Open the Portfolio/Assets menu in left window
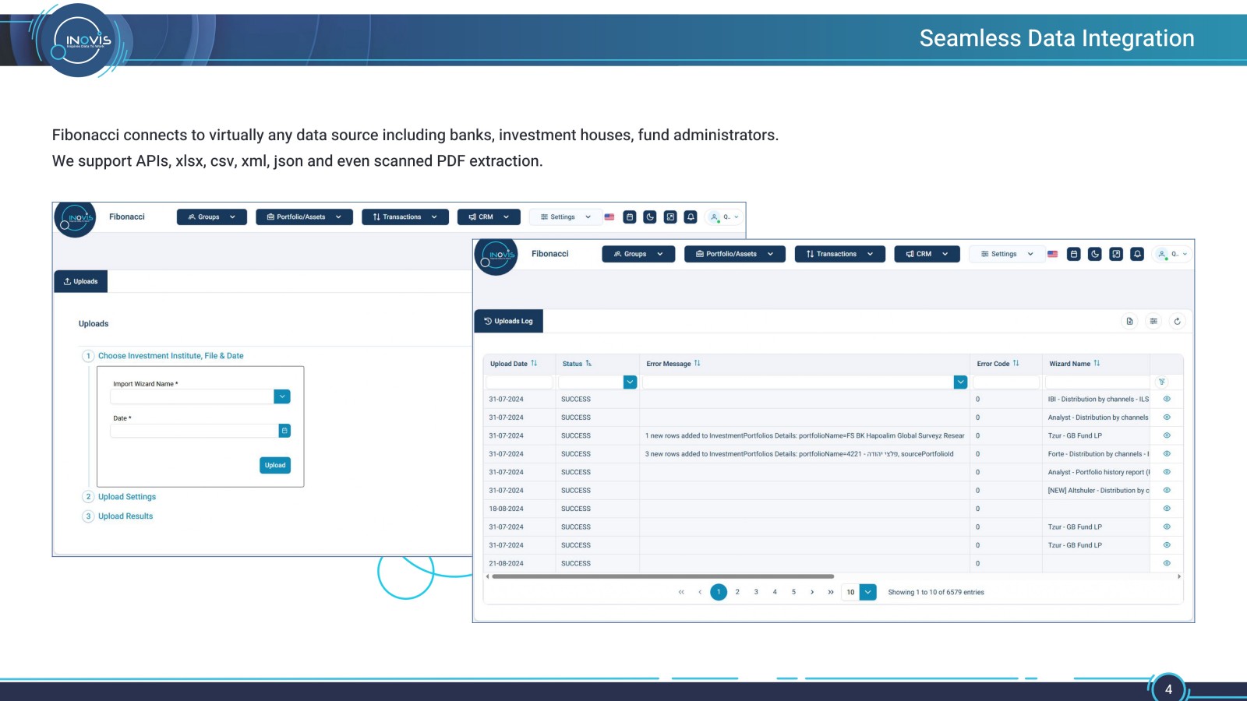The height and width of the screenshot is (701, 1247). pos(304,217)
